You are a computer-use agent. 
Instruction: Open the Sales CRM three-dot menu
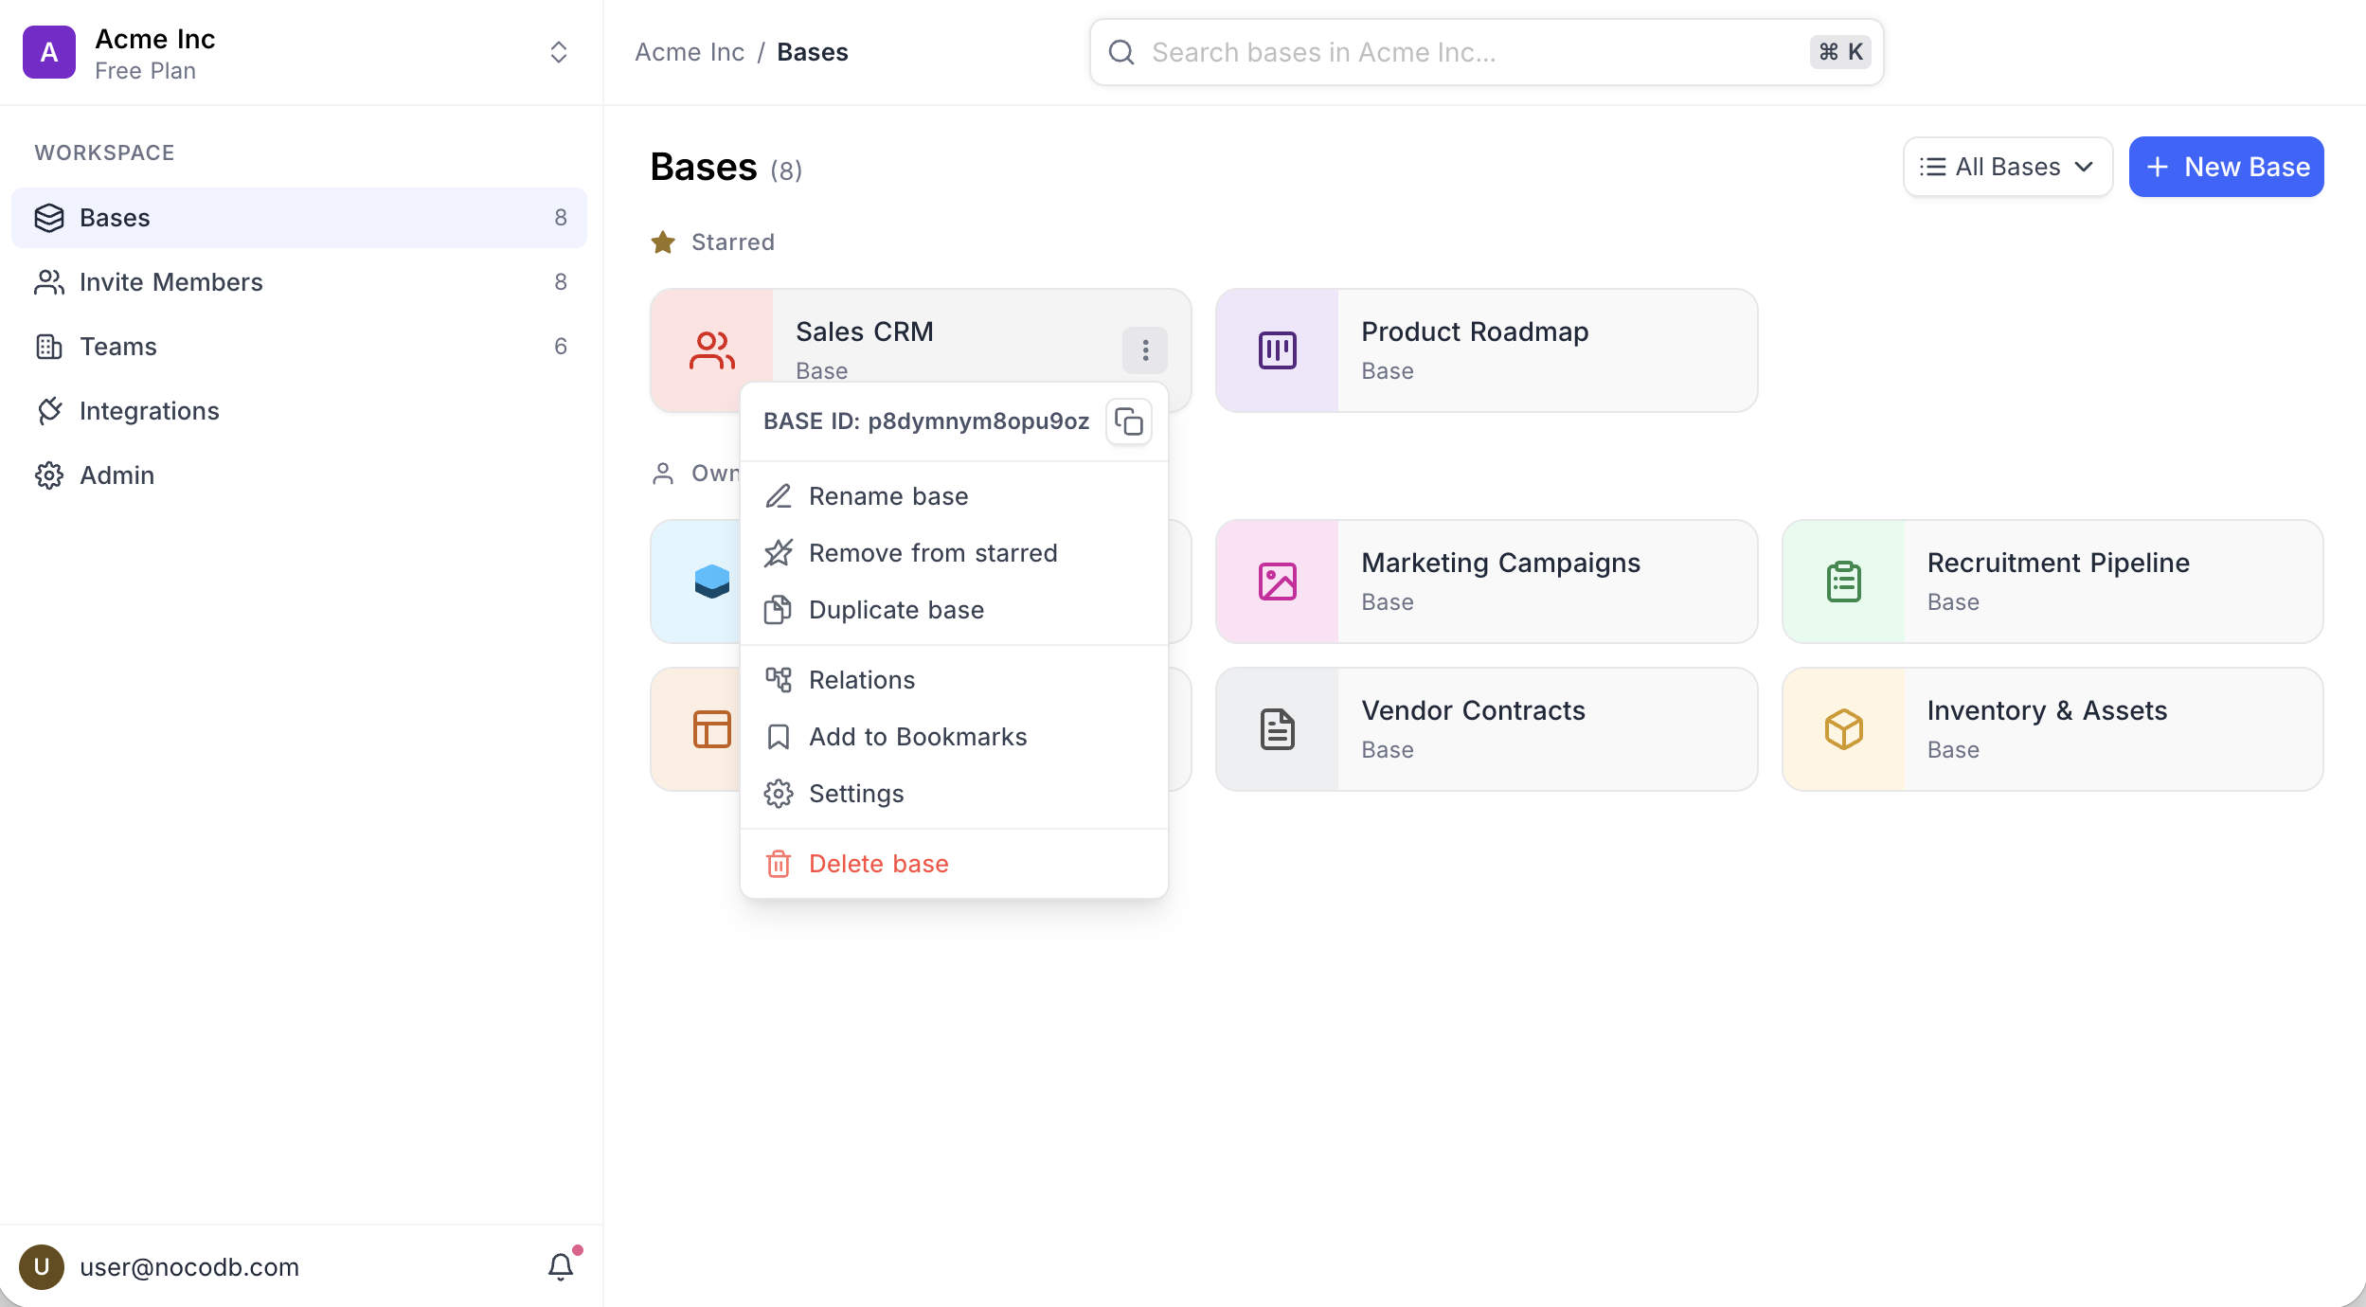coord(1145,350)
